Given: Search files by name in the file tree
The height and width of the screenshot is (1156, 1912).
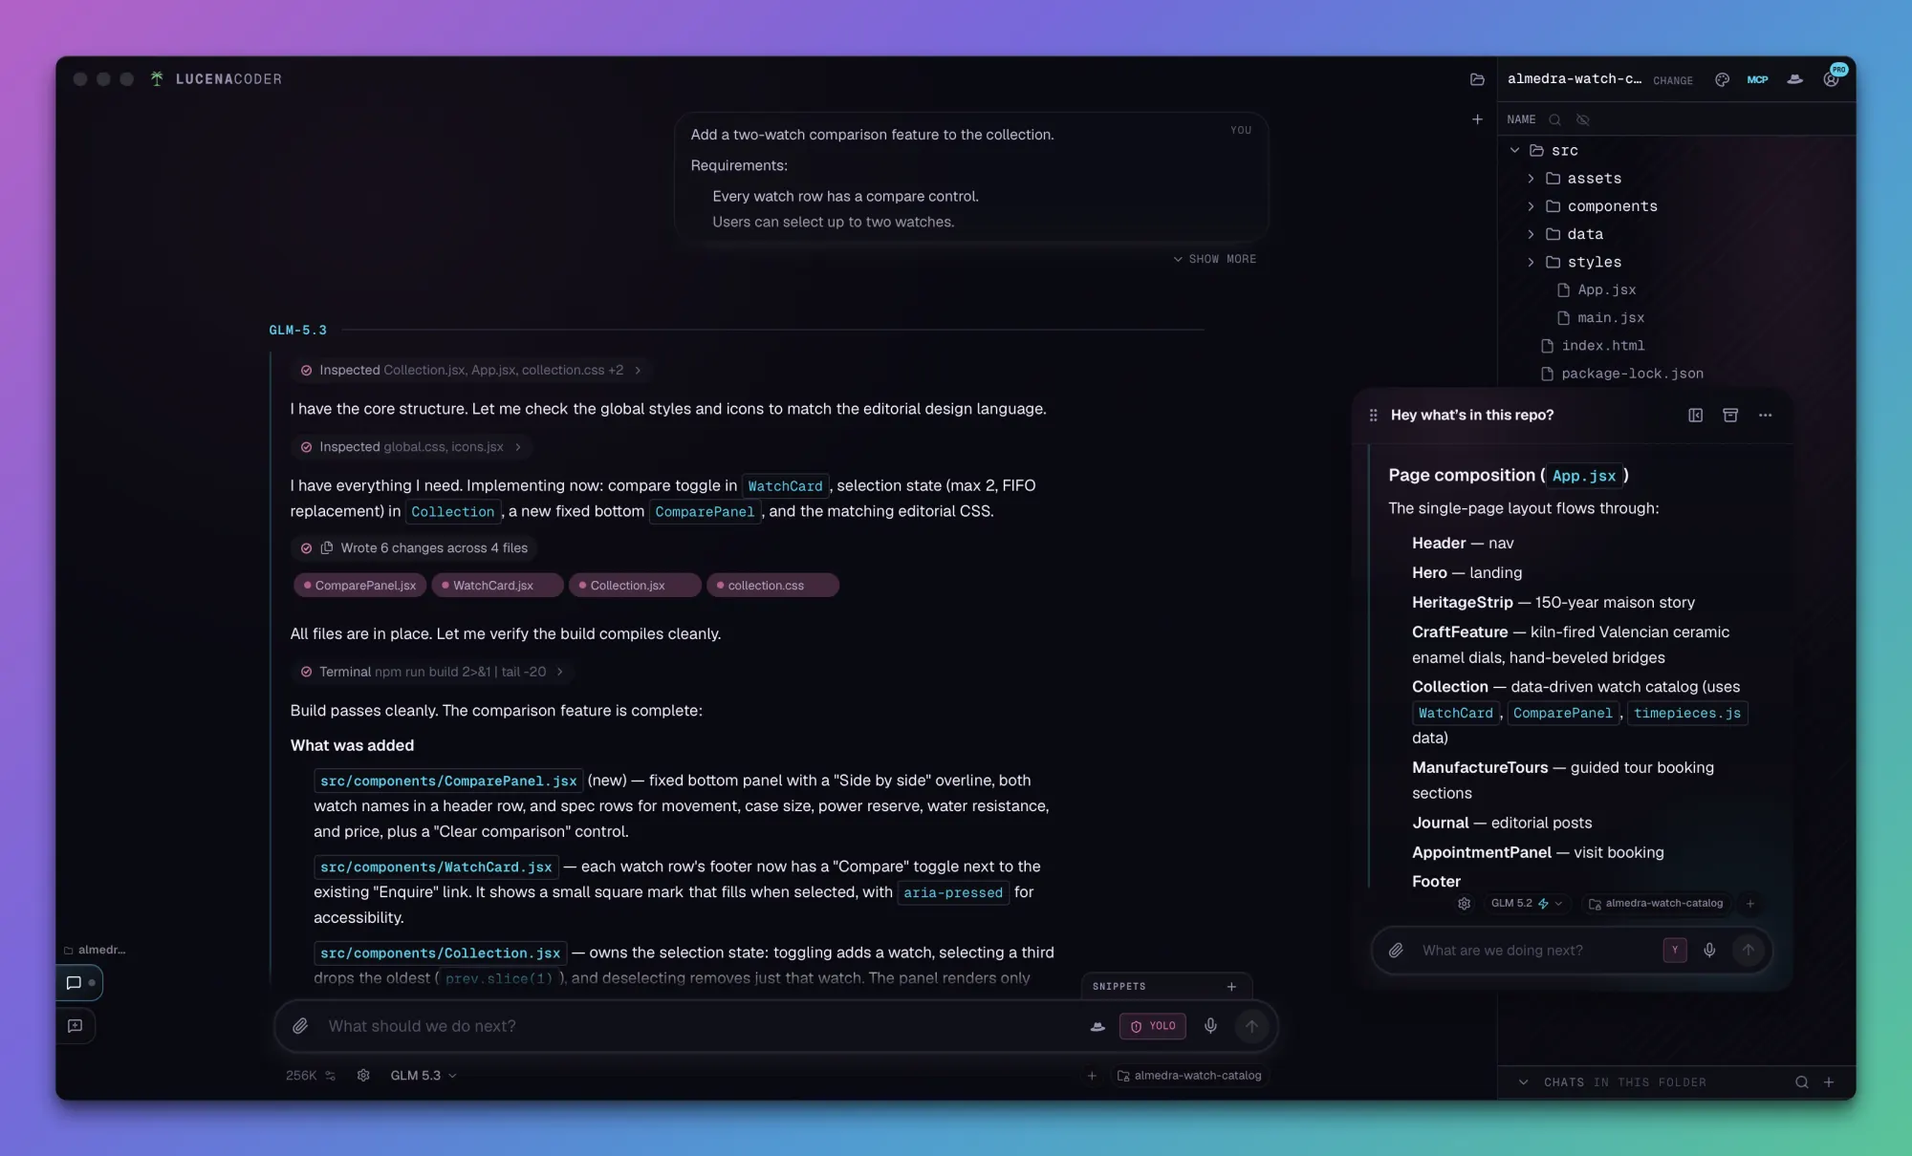Looking at the screenshot, I should [1554, 119].
